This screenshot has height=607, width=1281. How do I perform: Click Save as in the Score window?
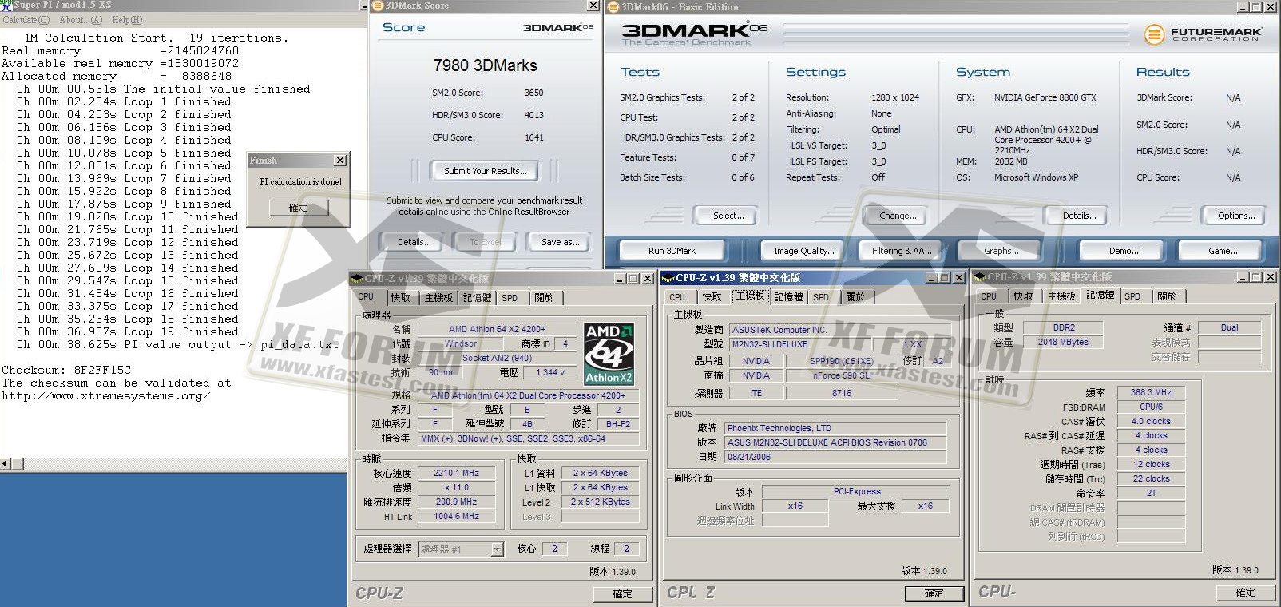pyautogui.click(x=561, y=242)
